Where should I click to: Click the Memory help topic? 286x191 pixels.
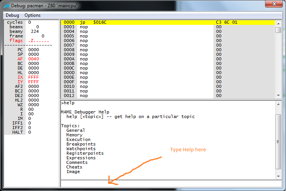coord(74,135)
